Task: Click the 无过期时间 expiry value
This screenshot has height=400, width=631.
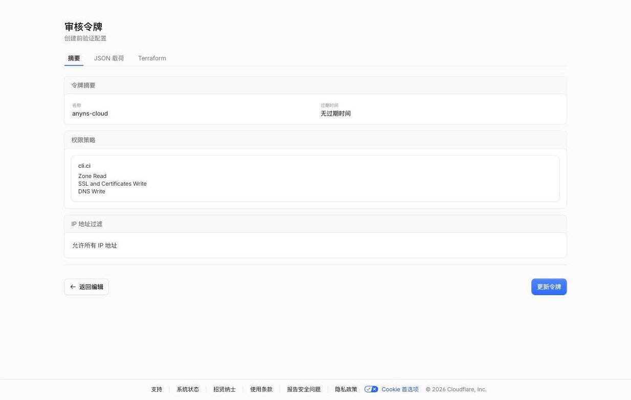Action: (x=335, y=114)
